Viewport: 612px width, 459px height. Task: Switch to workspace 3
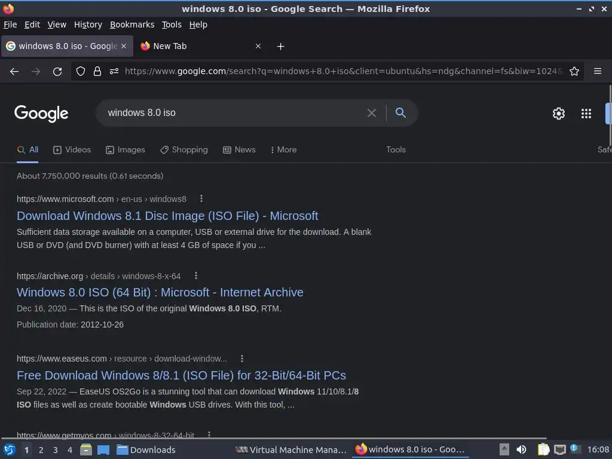click(x=56, y=450)
